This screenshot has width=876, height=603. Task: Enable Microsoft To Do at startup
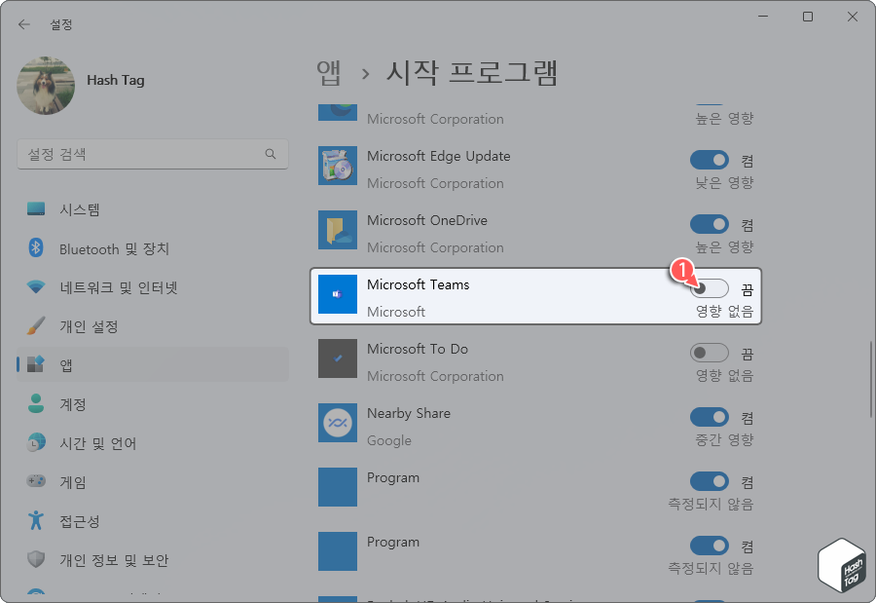710,353
